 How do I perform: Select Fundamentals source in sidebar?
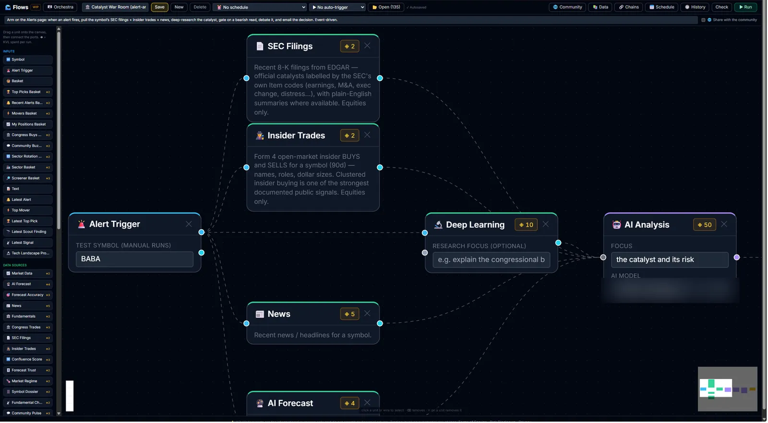[x=28, y=316]
